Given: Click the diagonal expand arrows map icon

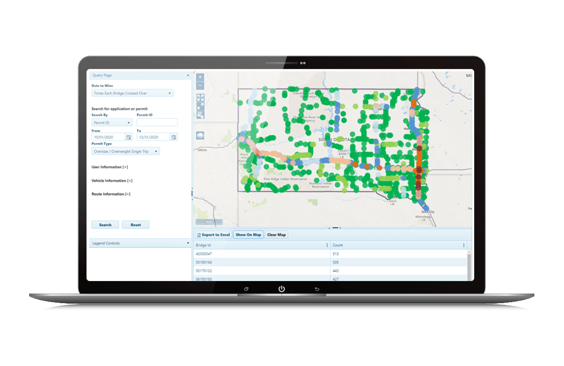Looking at the screenshot, I should [201, 107].
